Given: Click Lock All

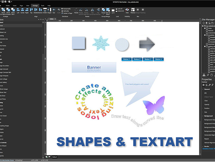Looking at the screenshot, I should [119, 9].
